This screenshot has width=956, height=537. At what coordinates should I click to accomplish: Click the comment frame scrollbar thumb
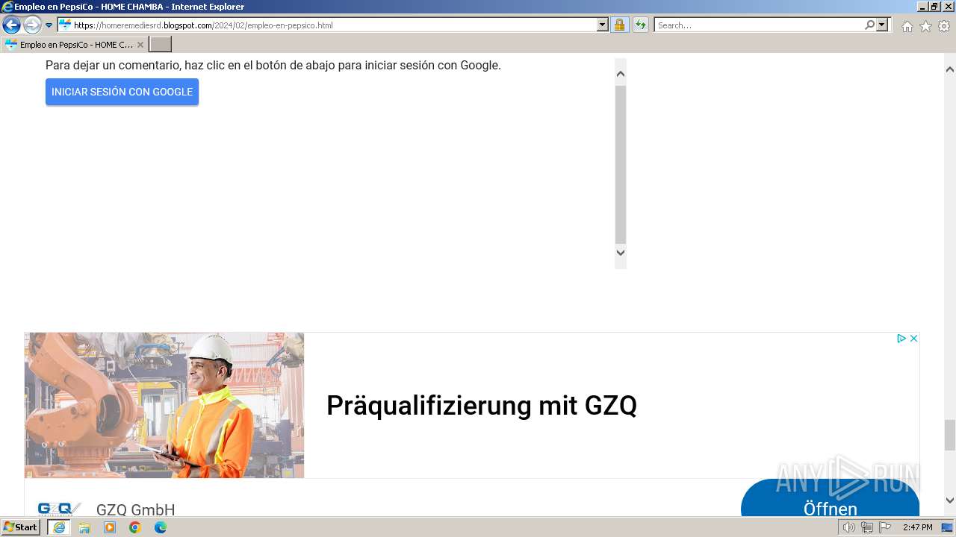coord(620,164)
